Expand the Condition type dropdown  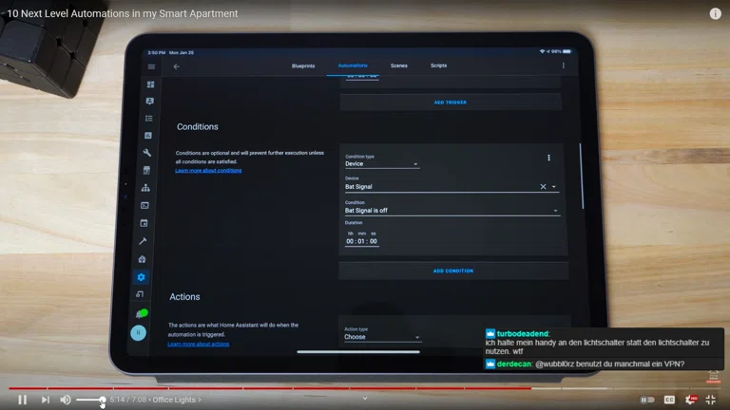[382, 164]
